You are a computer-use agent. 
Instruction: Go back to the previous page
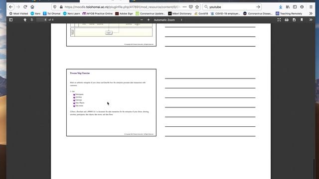(x=11, y=7)
